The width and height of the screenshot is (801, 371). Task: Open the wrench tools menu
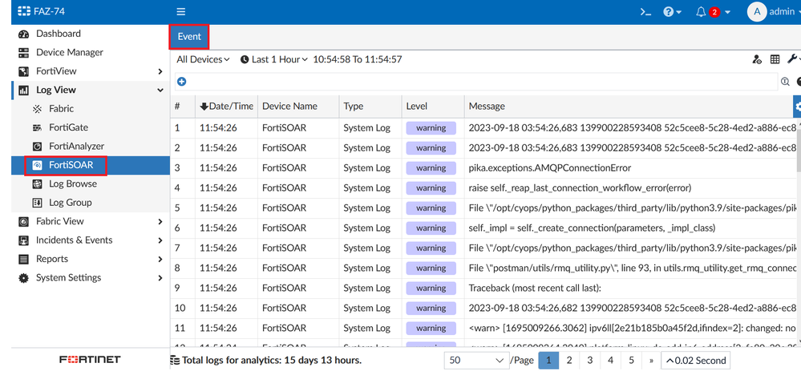click(x=793, y=60)
